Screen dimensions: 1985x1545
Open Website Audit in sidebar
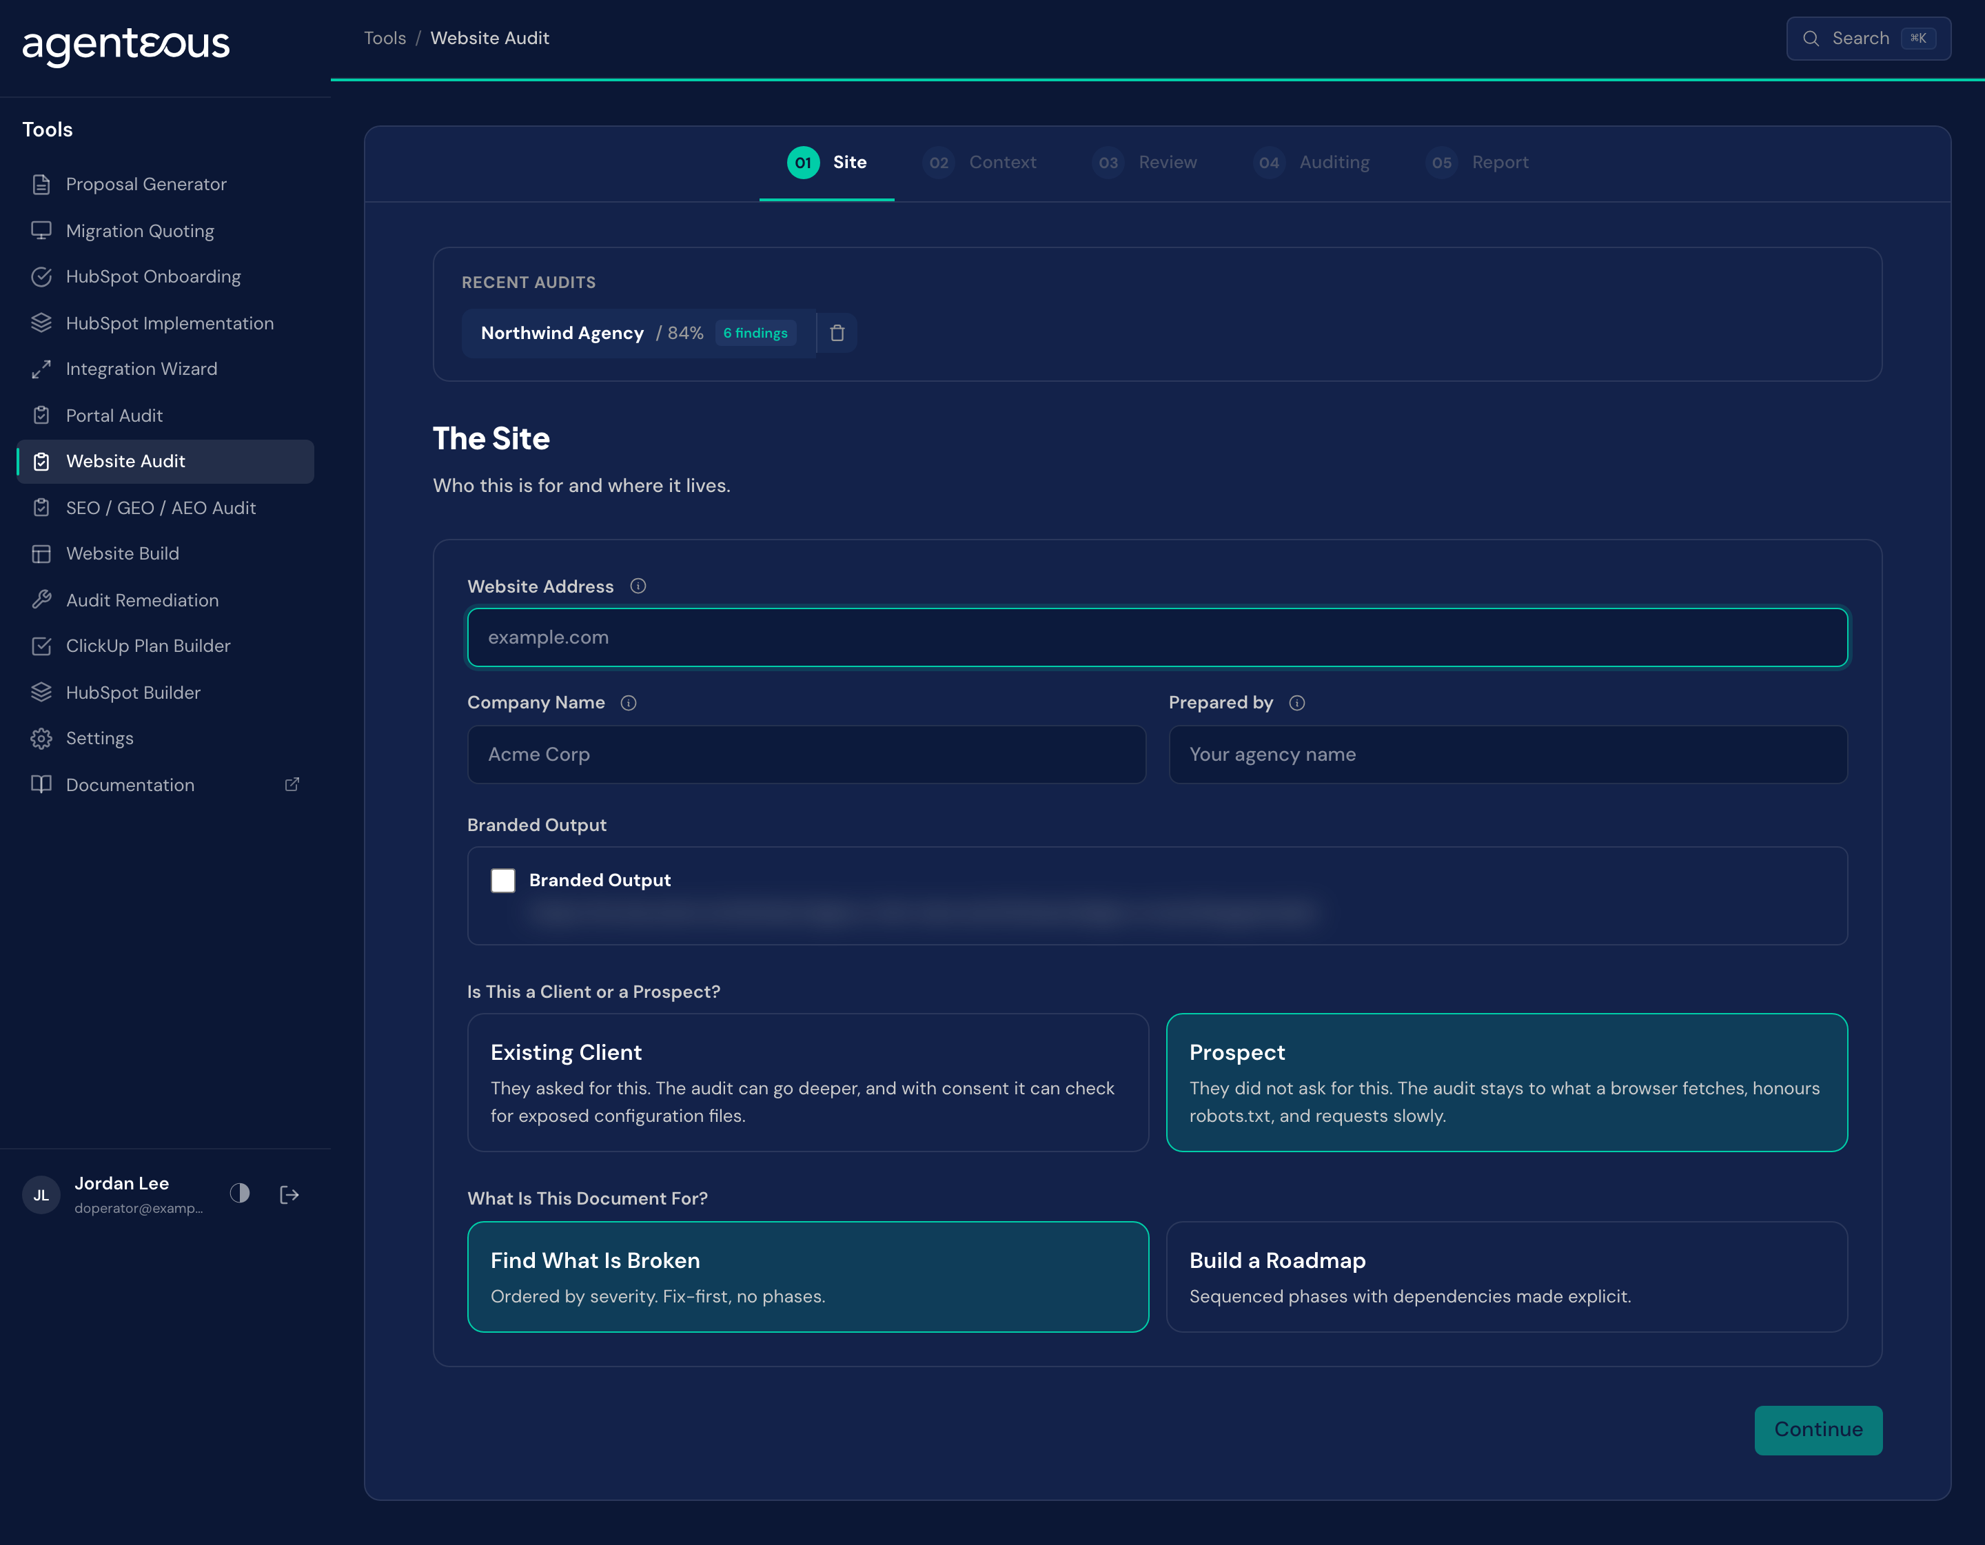pos(165,462)
